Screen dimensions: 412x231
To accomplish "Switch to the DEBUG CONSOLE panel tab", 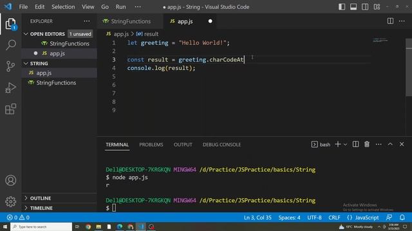I will point(221,144).
